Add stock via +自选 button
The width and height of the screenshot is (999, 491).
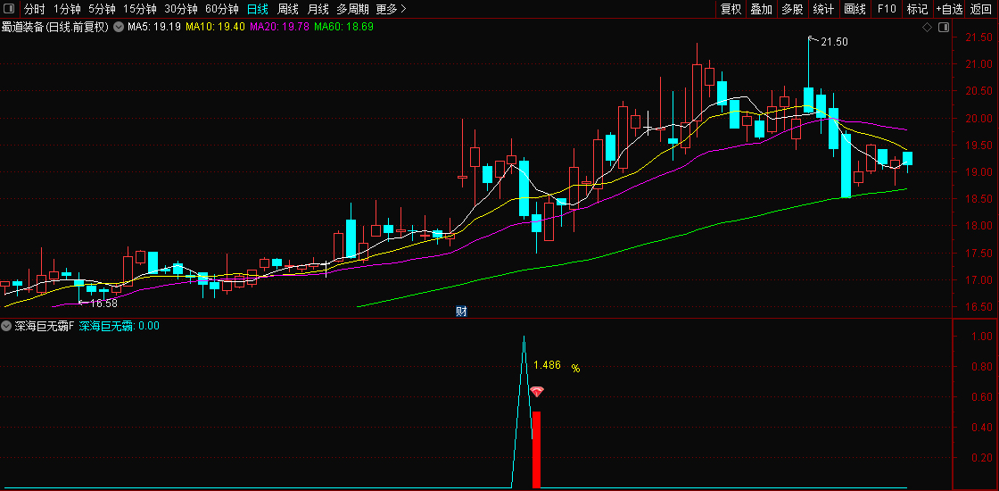click(949, 9)
